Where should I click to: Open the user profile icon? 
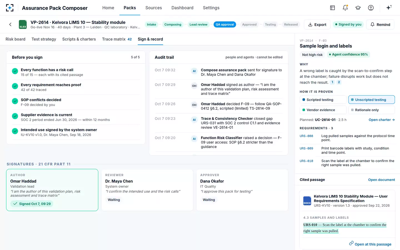(371, 8)
